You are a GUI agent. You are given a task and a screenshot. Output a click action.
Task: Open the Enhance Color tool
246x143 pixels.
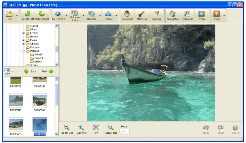75,16
